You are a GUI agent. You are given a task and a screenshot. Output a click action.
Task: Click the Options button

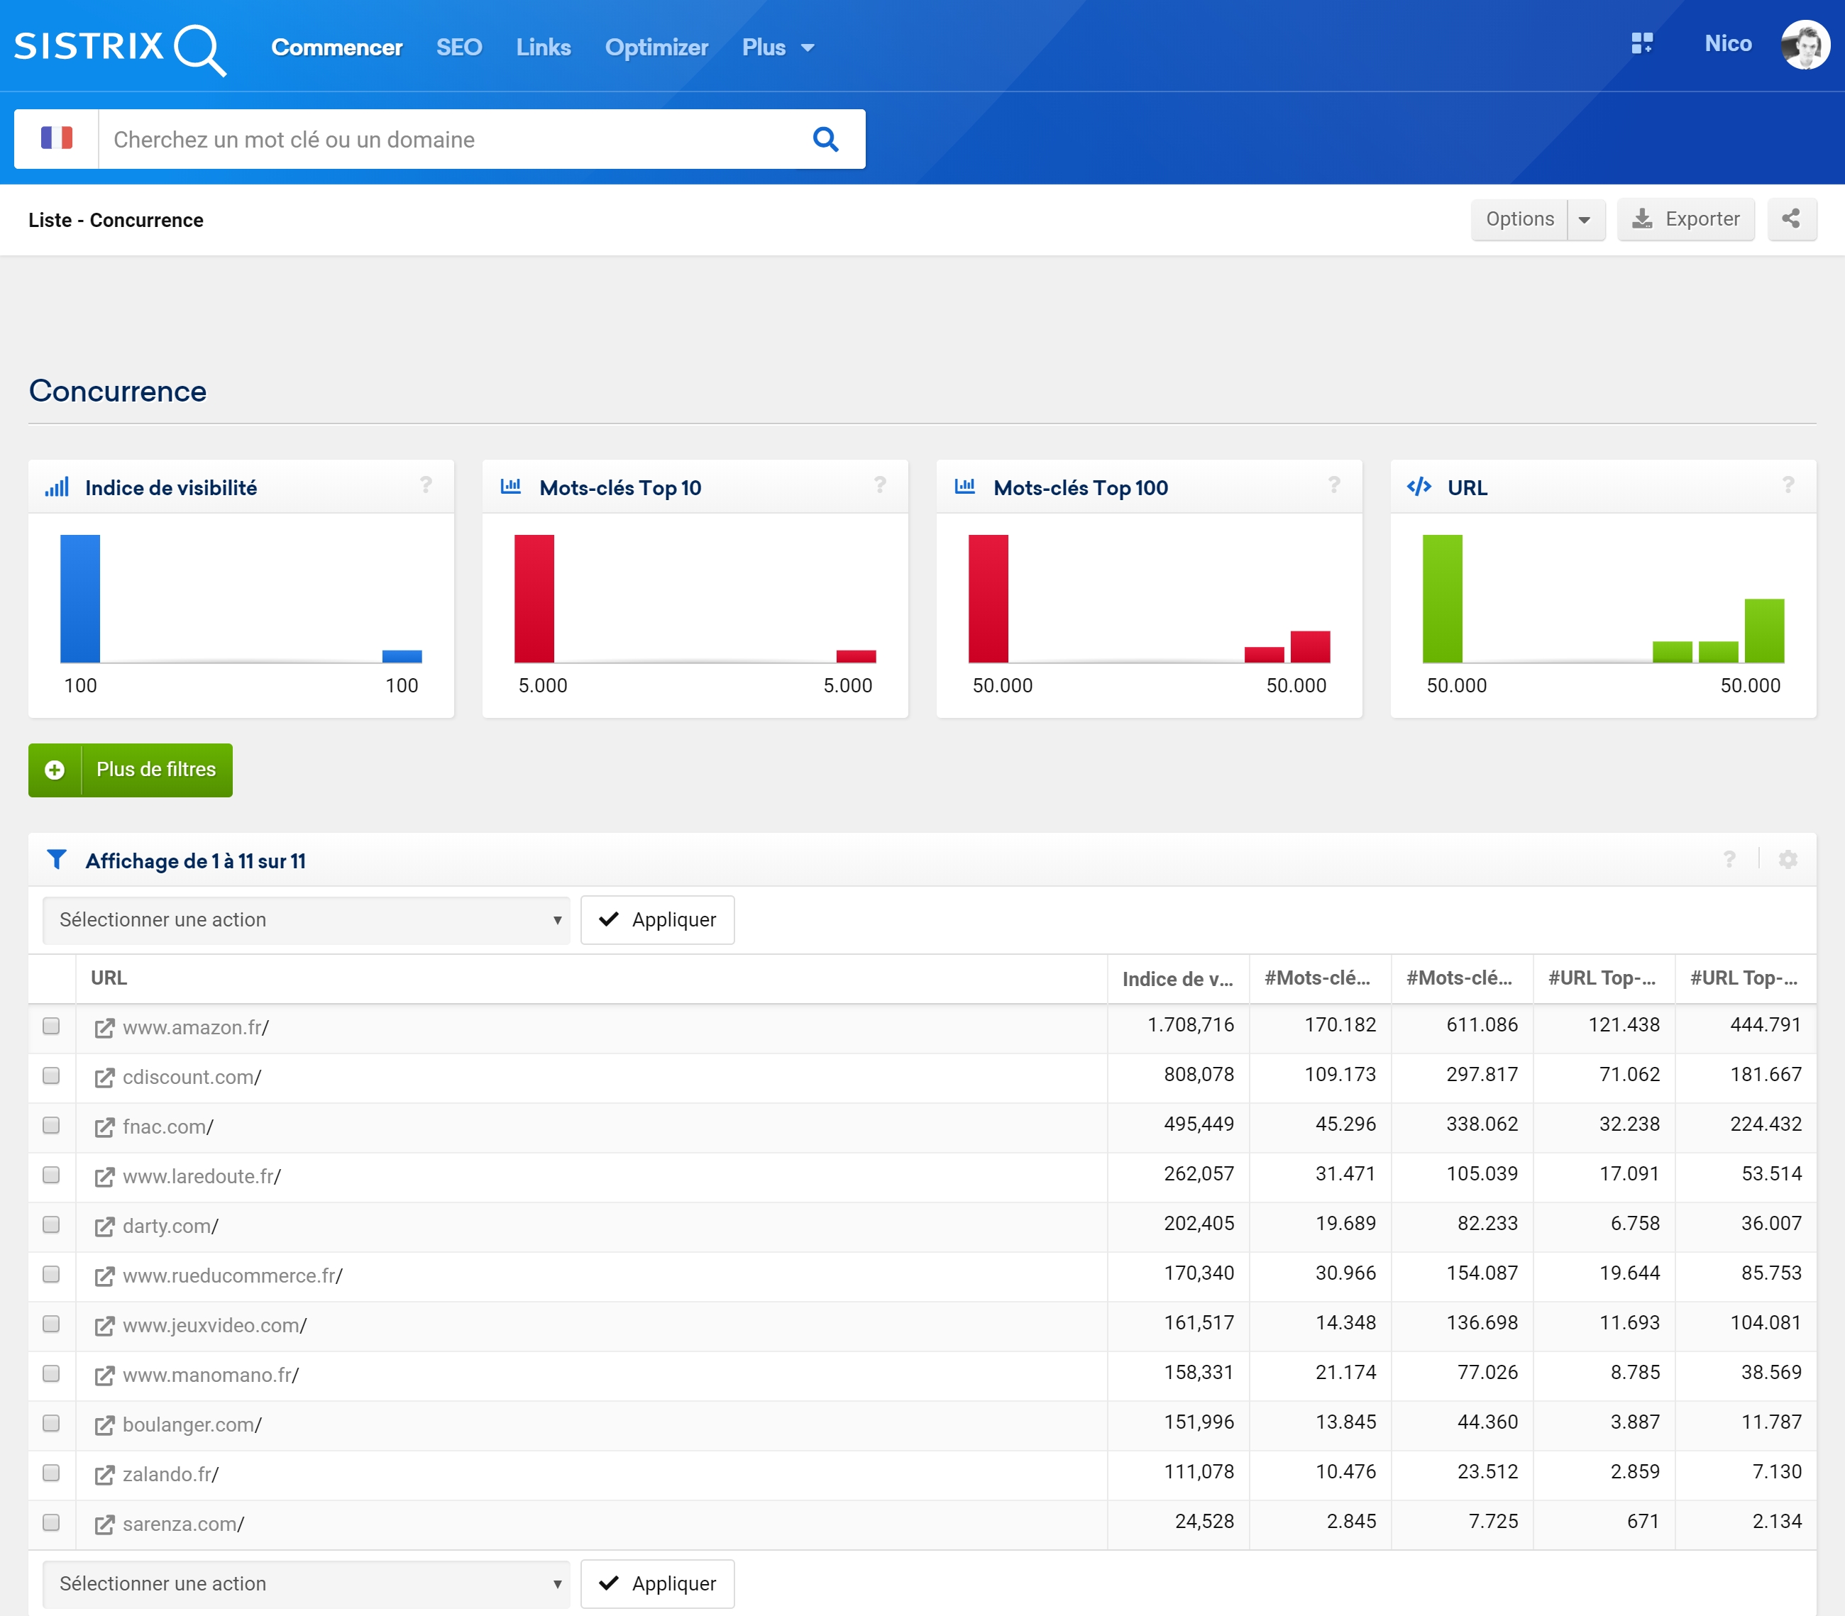tap(1519, 219)
